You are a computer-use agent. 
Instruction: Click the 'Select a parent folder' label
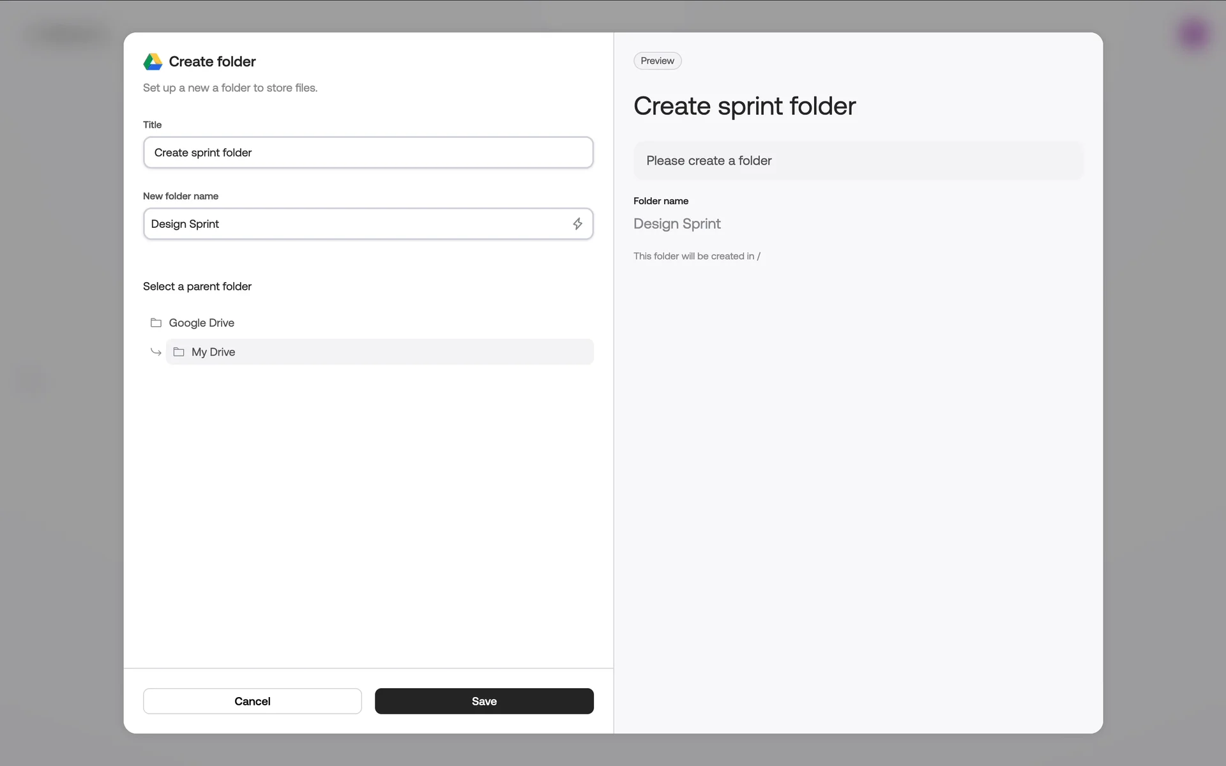pos(197,287)
